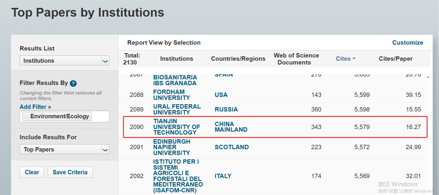Click the scrollbar up arrow in results table
This screenshot has width=439, height=195.
(428, 77)
